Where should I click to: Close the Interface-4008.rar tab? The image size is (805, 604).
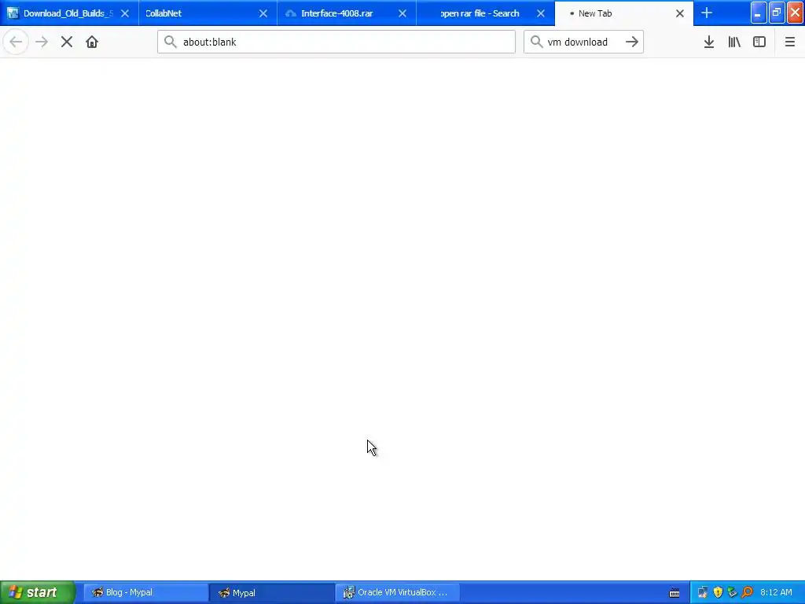402,13
